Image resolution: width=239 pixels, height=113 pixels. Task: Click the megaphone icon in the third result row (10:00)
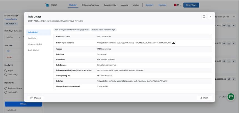pyautogui.click(x=224, y=61)
